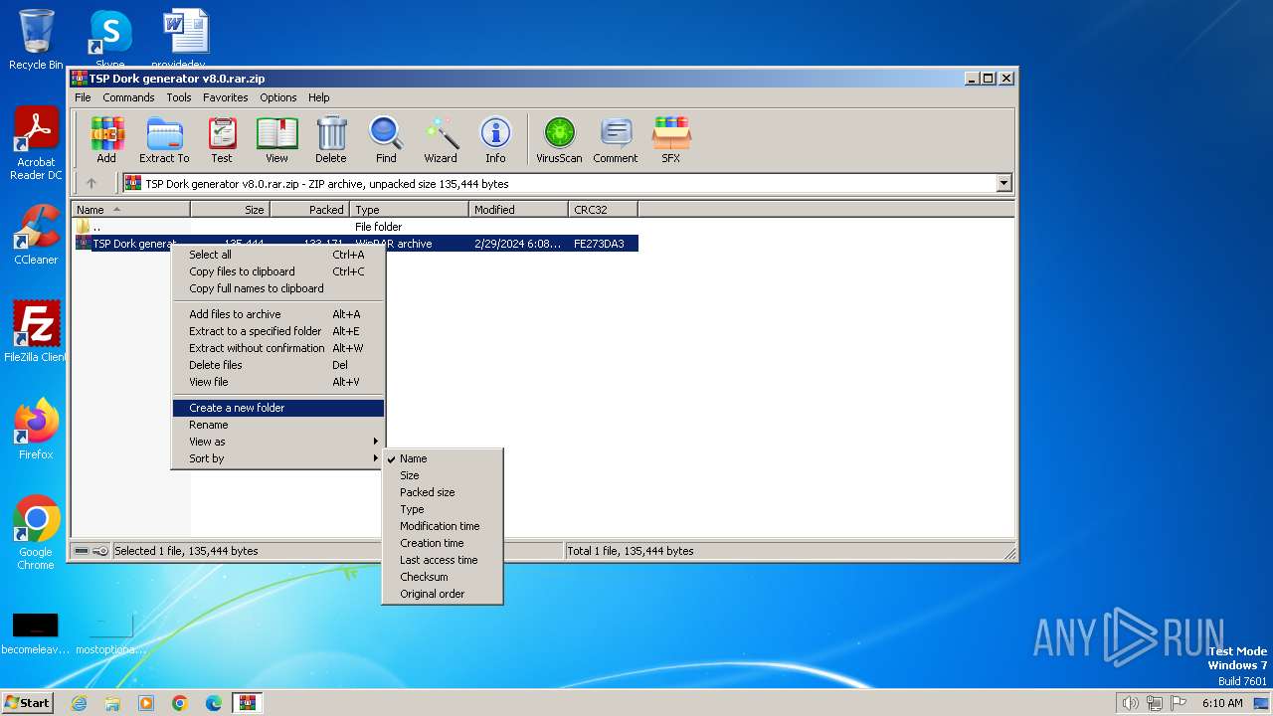1273x716 pixels.
Task: Open the File menu
Action: click(83, 97)
